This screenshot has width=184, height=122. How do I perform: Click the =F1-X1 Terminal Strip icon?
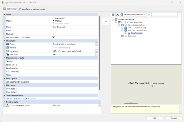(126, 28)
